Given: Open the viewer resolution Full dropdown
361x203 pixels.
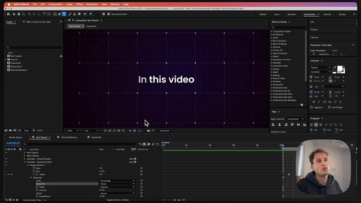Looking at the screenshot, I should point(91,131).
